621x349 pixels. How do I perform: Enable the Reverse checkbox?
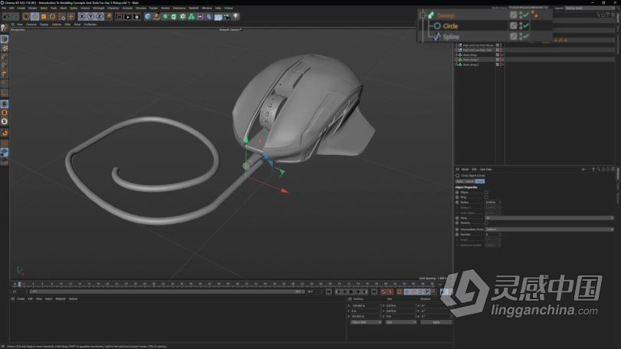(486, 222)
